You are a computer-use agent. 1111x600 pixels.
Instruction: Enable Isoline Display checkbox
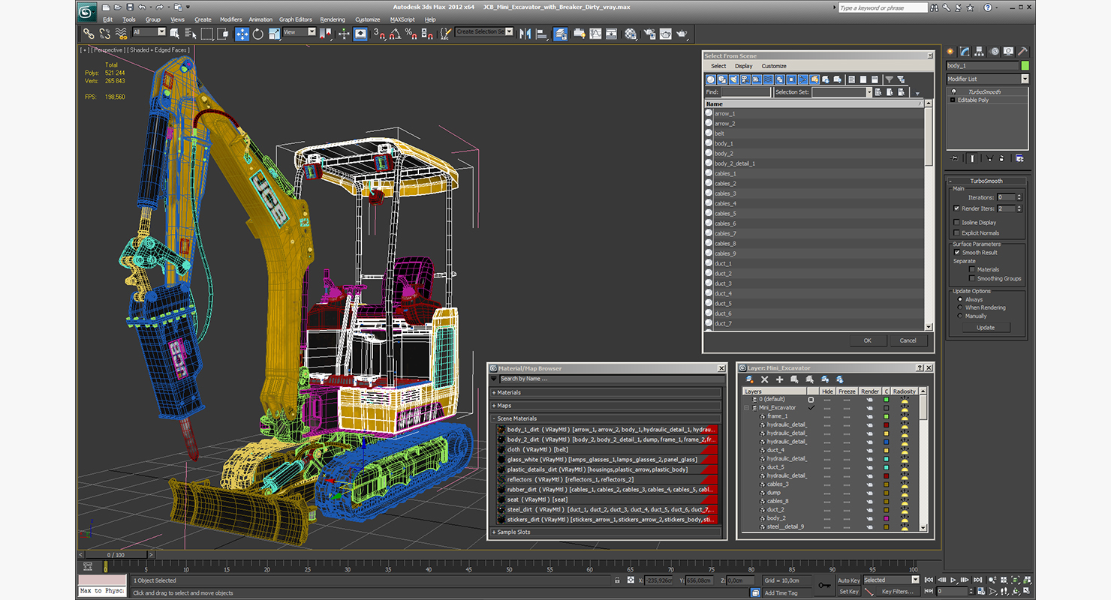pyautogui.click(x=956, y=223)
